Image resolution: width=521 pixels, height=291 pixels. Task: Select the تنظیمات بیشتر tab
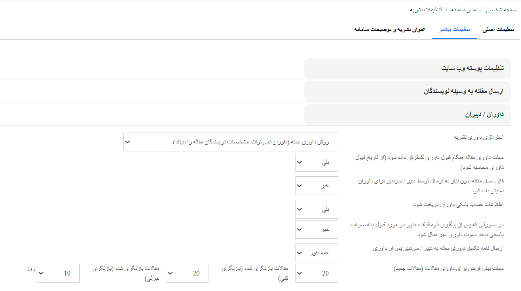(454, 29)
